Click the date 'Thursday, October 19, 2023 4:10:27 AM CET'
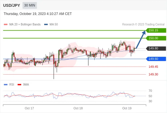This screenshot has width=167, height=113. pyautogui.click(x=38, y=14)
